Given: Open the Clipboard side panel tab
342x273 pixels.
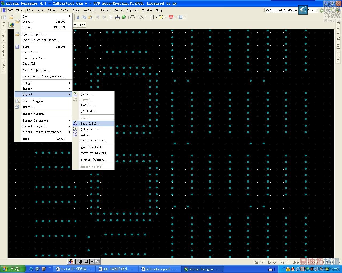Looking at the screenshot, I should pos(338,42).
